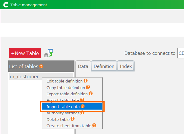Choose Copy table definition menu item
This screenshot has height=134, width=184.
[66, 88]
